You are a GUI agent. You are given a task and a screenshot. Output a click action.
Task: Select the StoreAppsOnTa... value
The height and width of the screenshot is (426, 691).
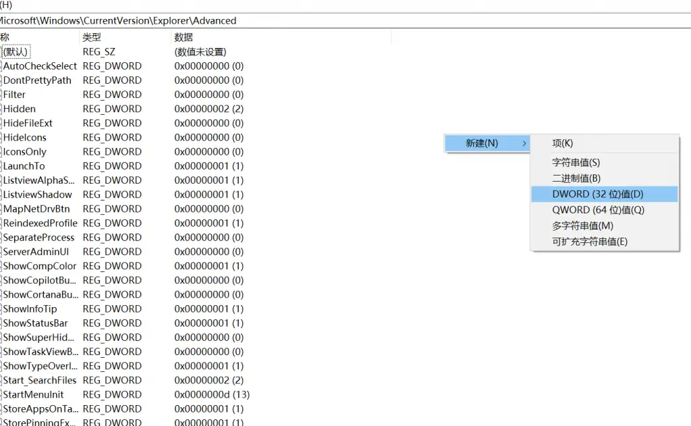tap(40, 409)
